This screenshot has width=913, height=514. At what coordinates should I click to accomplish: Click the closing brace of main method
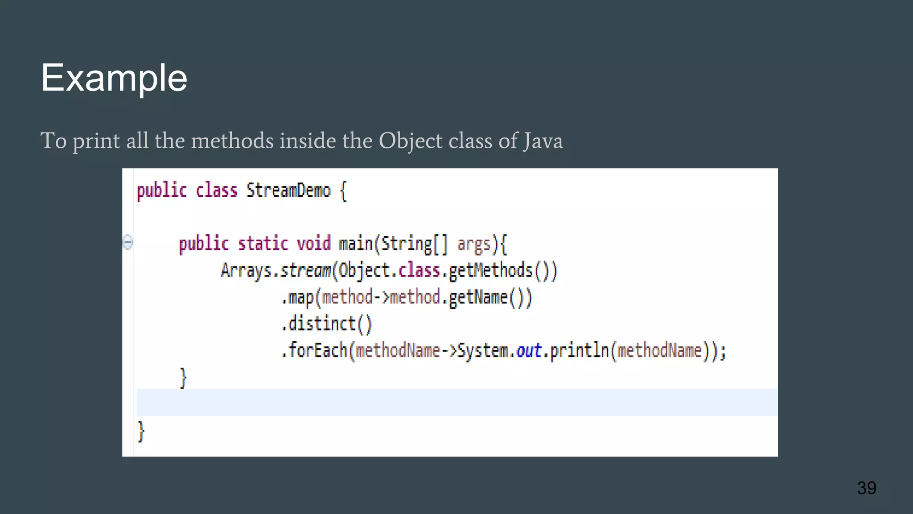click(183, 378)
